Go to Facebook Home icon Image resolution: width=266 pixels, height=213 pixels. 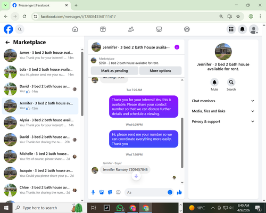(75, 29)
